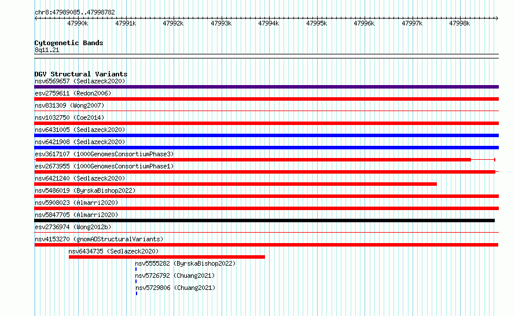The width and height of the screenshot is (515, 316).
Task: Click the red nsv4153270 variant bar
Action: pos(266,245)
